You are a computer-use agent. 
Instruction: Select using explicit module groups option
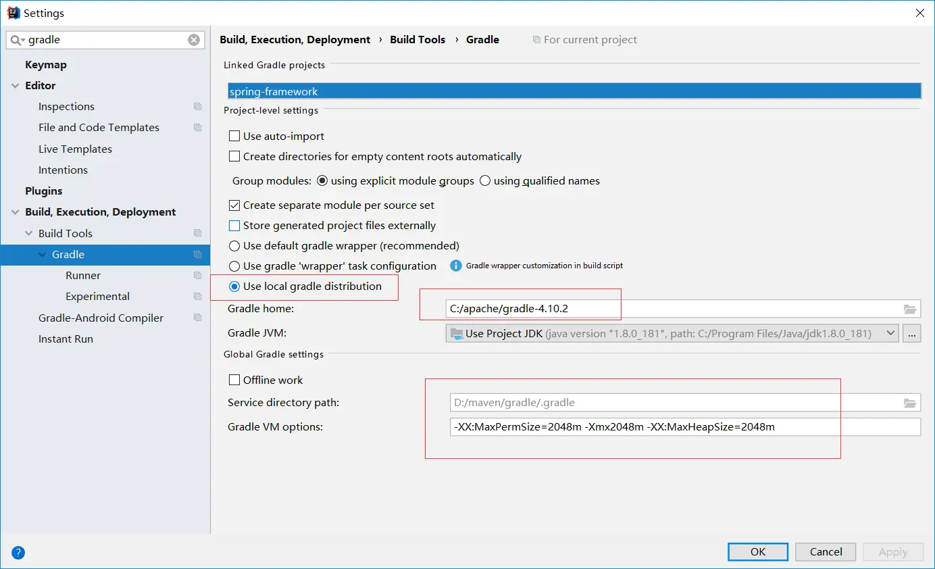[x=322, y=181]
